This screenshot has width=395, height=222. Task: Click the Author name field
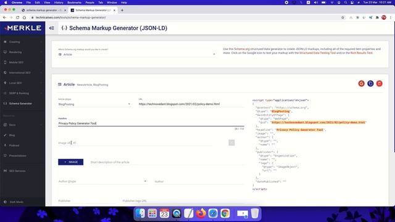pos(199,181)
